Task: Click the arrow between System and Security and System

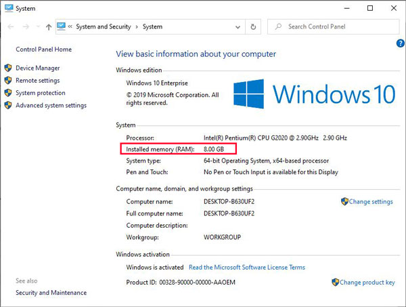Action: (x=137, y=26)
